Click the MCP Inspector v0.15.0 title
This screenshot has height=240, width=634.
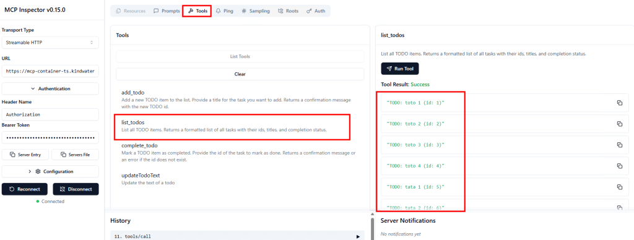(35, 10)
